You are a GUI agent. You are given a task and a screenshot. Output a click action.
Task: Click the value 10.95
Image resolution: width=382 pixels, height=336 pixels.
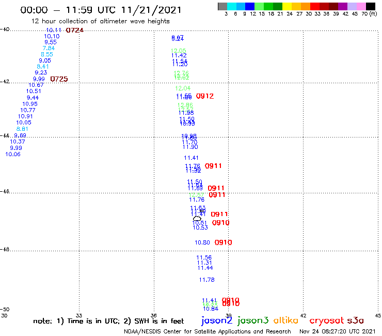click(30, 104)
